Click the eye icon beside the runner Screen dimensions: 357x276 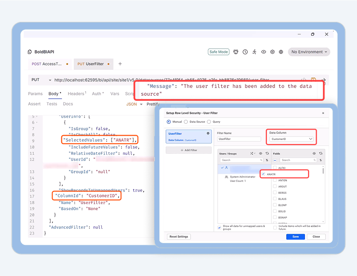tap(264, 52)
